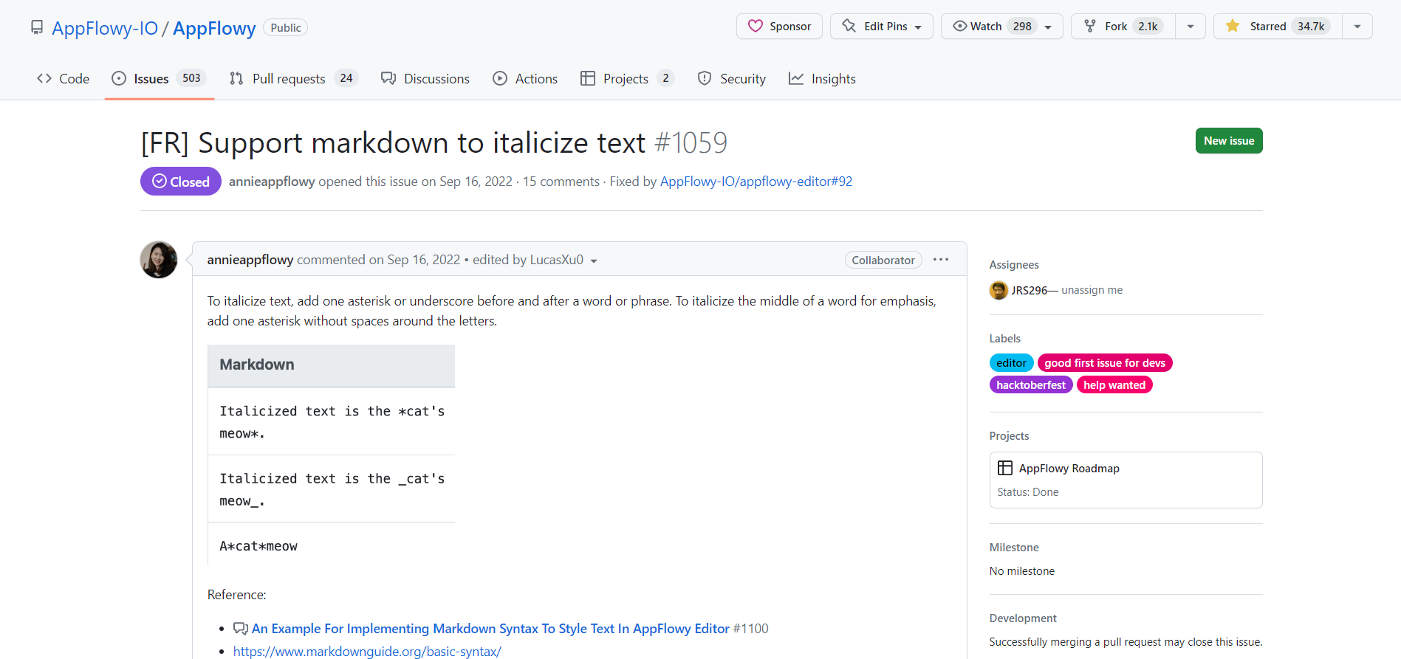
Task: Click the Watch eye icon
Action: [x=959, y=27]
